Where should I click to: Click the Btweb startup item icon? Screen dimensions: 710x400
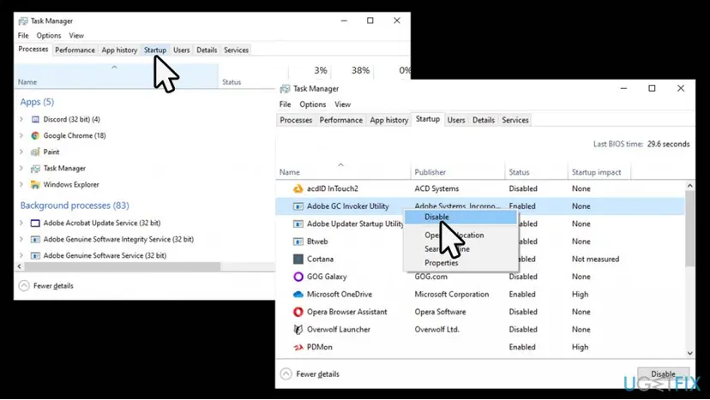click(298, 242)
